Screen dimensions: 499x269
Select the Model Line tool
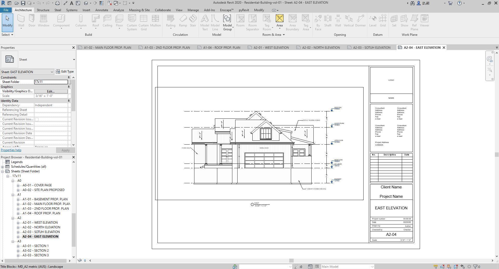(x=215, y=23)
